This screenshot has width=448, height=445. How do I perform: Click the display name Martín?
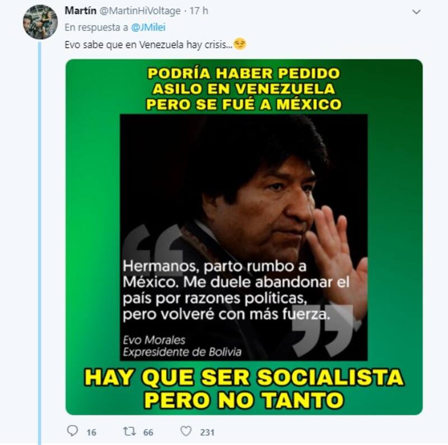pyautogui.click(x=81, y=11)
